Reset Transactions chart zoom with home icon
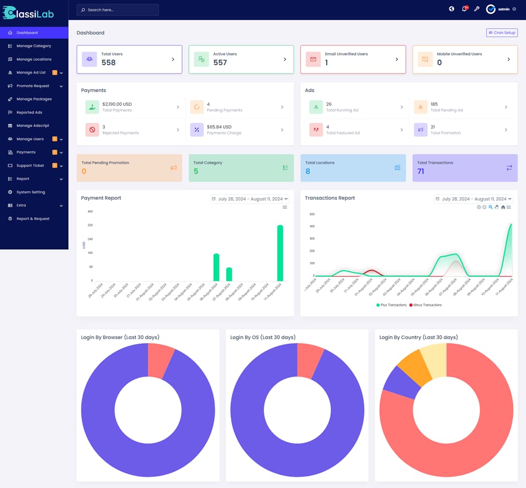Image resolution: width=526 pixels, height=488 pixels. click(x=503, y=207)
